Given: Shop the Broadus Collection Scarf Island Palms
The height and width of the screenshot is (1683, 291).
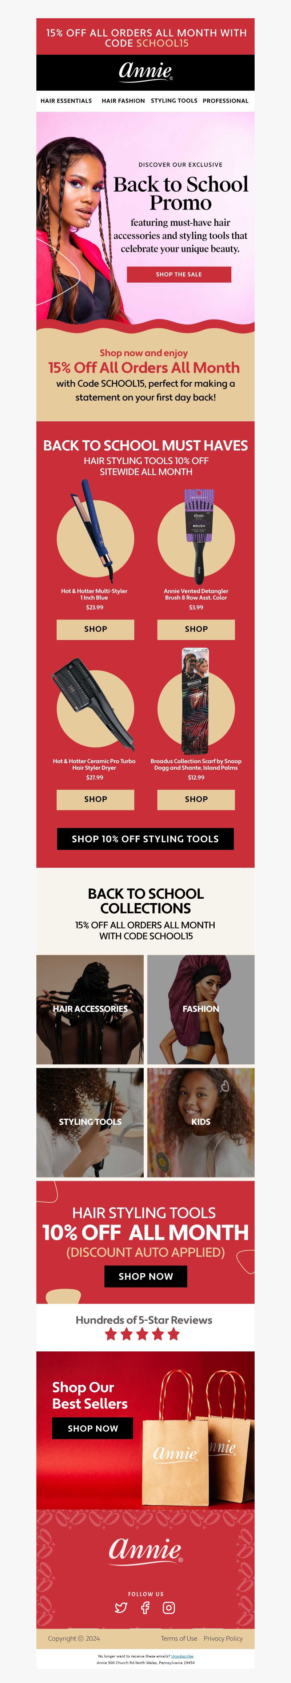Looking at the screenshot, I should [196, 799].
